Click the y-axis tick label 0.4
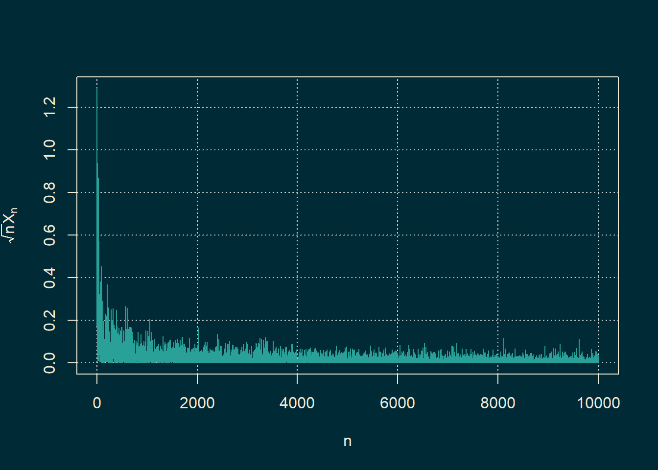 pos(49,278)
